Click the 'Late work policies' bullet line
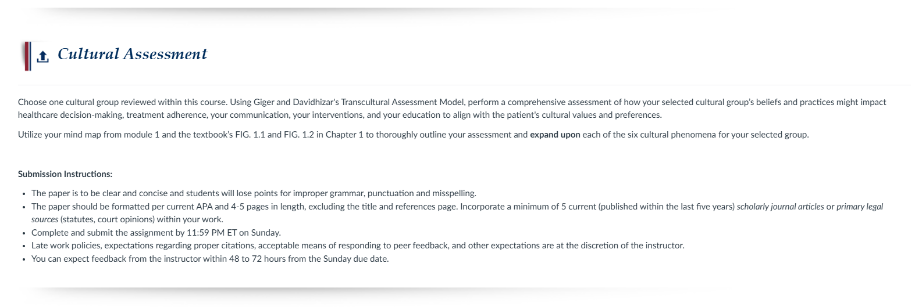The height and width of the screenshot is (307, 915). point(358,245)
